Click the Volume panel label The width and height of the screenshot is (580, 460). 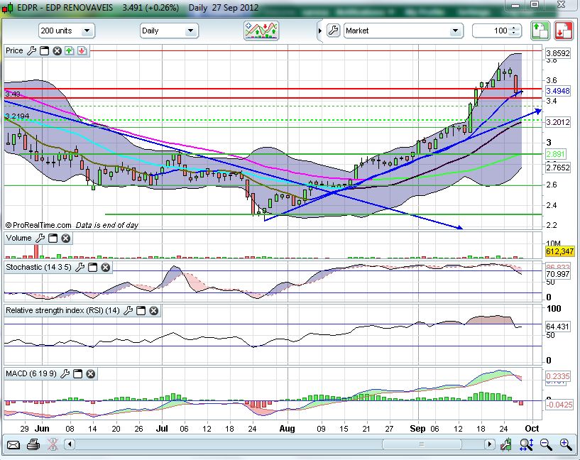pos(19,238)
